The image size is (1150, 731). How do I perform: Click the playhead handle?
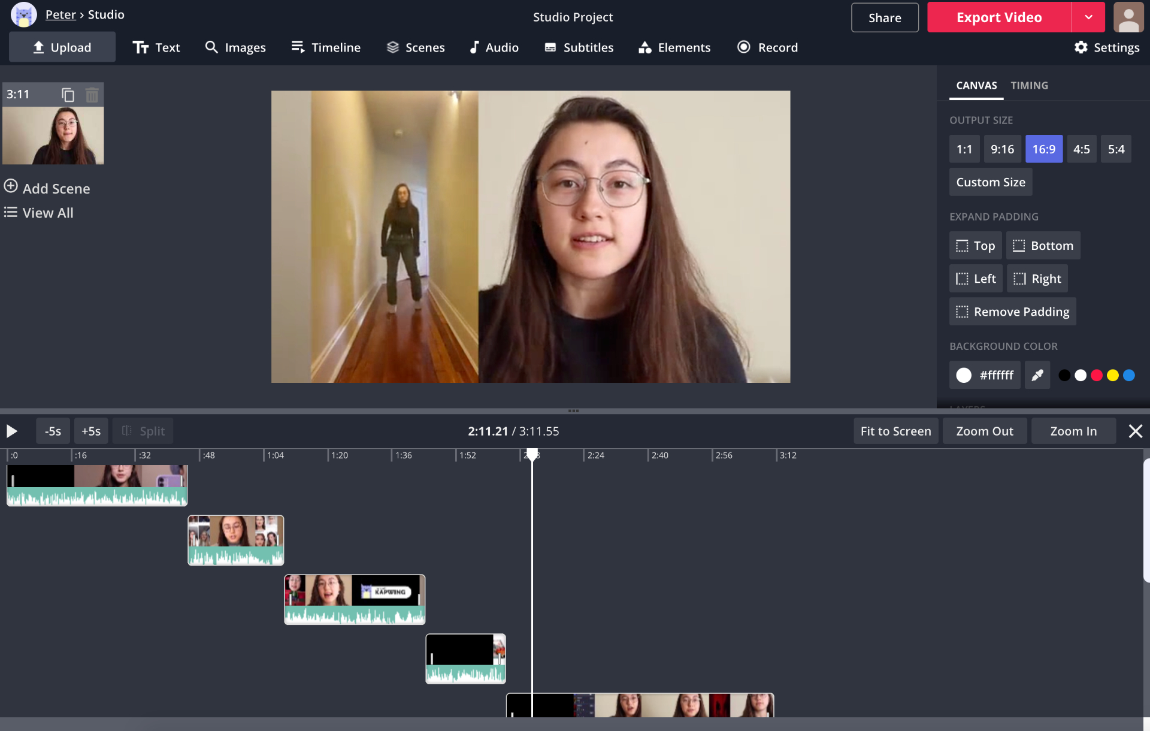pyautogui.click(x=532, y=455)
